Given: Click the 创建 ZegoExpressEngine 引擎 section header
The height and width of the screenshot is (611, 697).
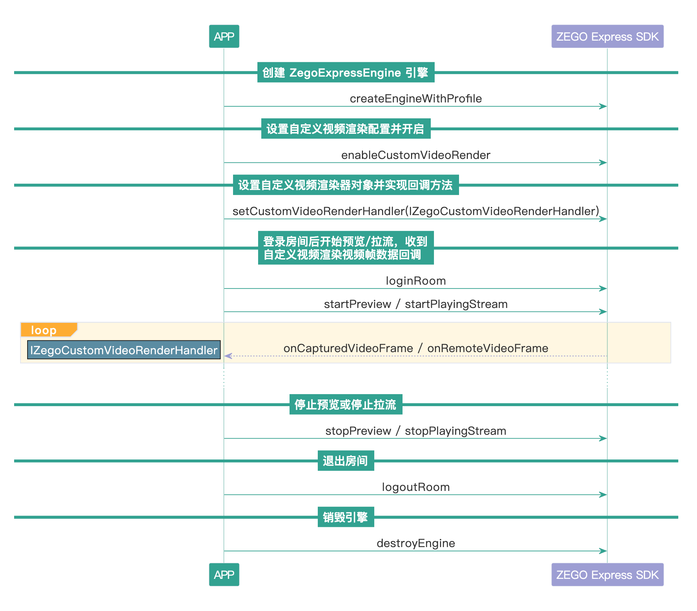Looking at the screenshot, I should [x=345, y=72].
